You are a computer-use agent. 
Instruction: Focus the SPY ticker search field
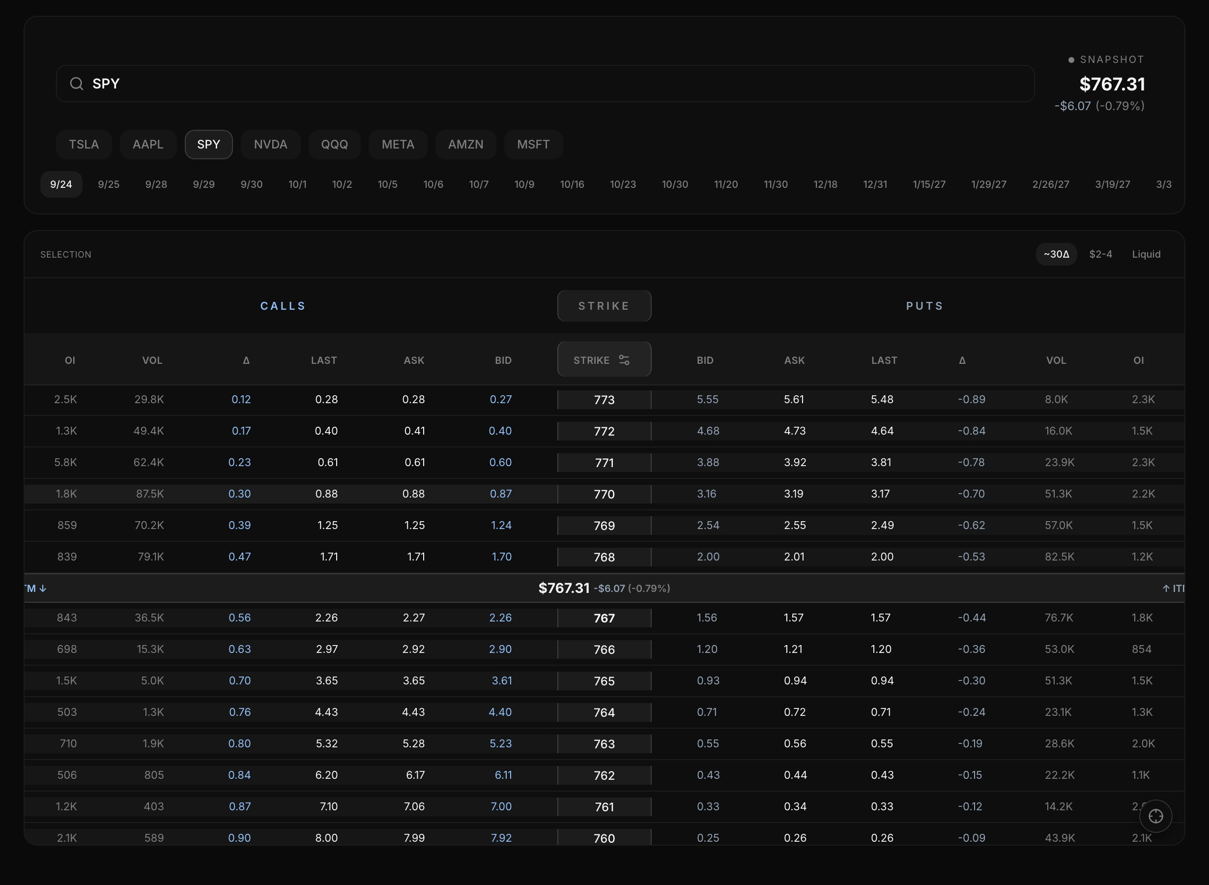click(x=545, y=84)
